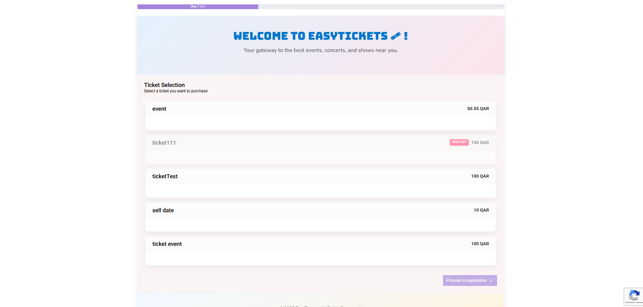Click the 'Select a ticket you want to purchase' text
643x307 pixels.
176,91
